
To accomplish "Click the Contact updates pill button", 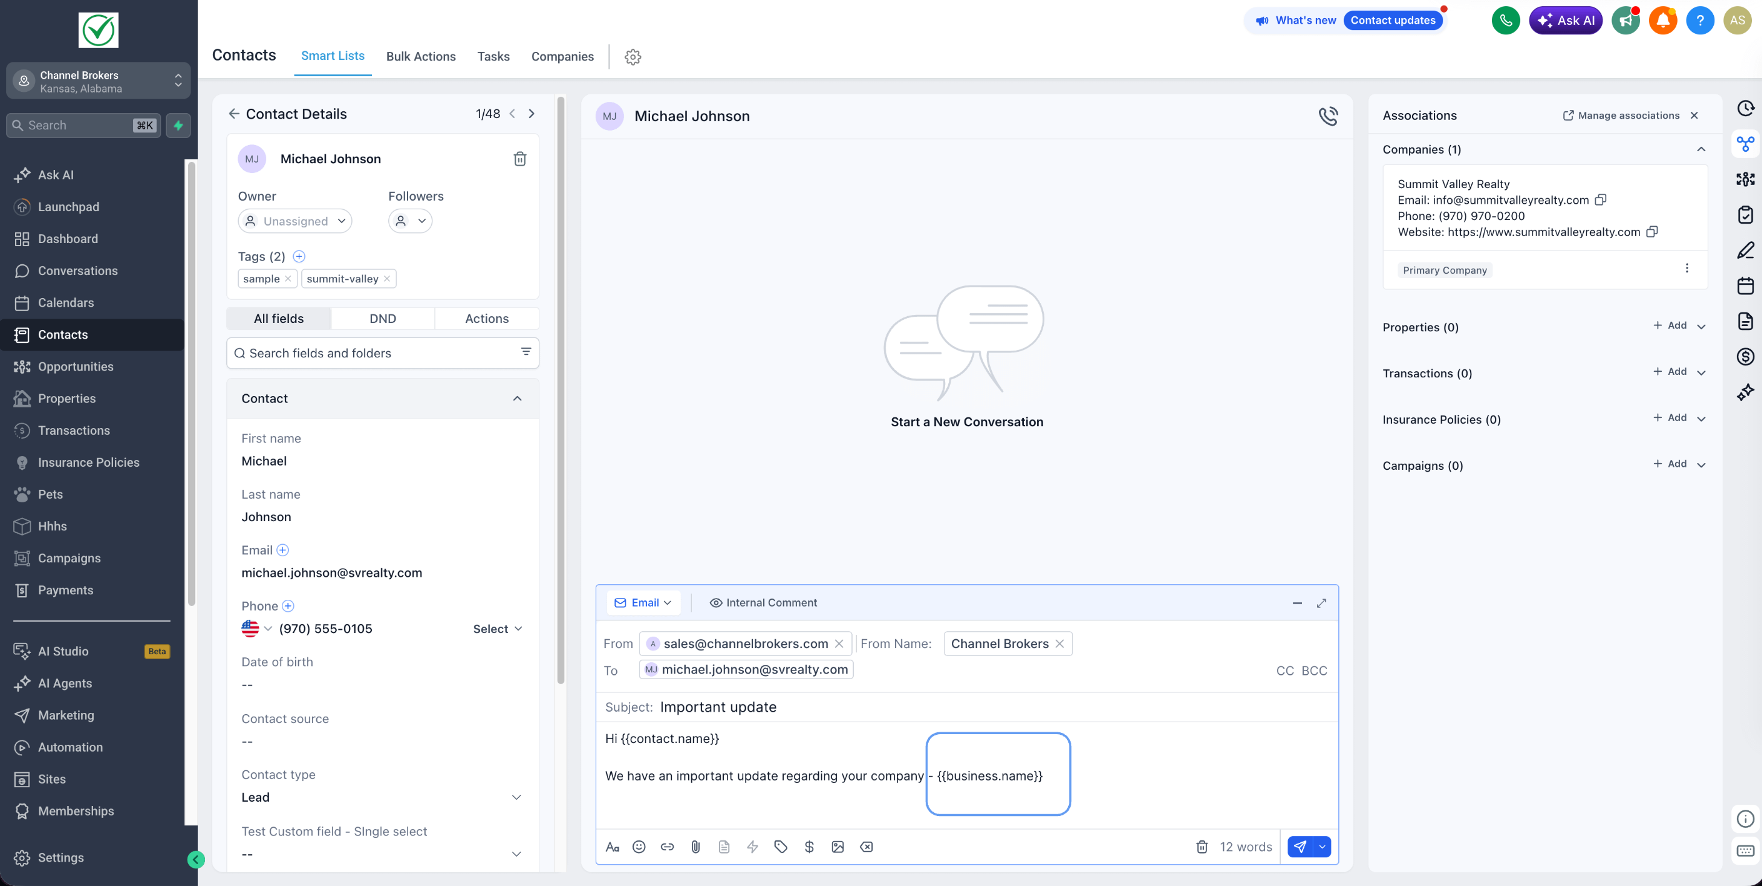I will click(x=1393, y=21).
